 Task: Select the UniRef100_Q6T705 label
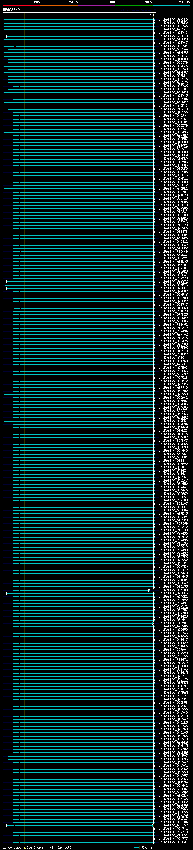173,669
